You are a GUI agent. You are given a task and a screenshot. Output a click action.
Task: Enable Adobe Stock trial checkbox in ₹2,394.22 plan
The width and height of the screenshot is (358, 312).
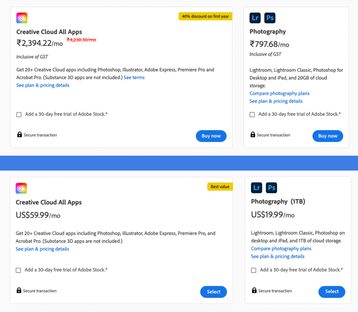point(19,115)
